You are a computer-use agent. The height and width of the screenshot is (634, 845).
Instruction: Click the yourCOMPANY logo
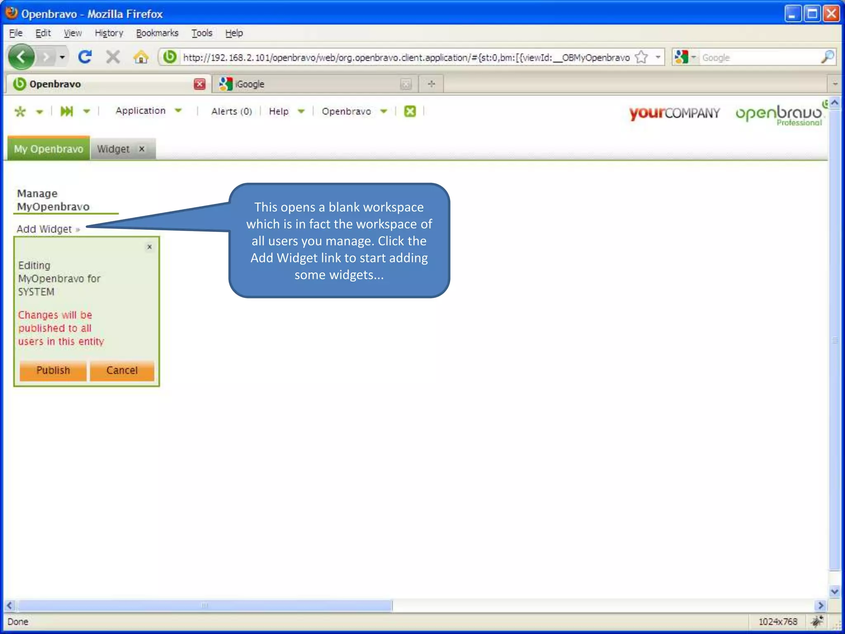pos(674,113)
